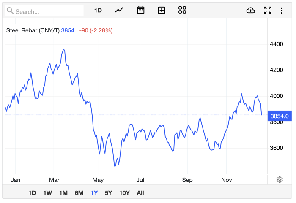Open the grid layout icon
This screenshot has height=203, width=296.
click(x=182, y=10)
